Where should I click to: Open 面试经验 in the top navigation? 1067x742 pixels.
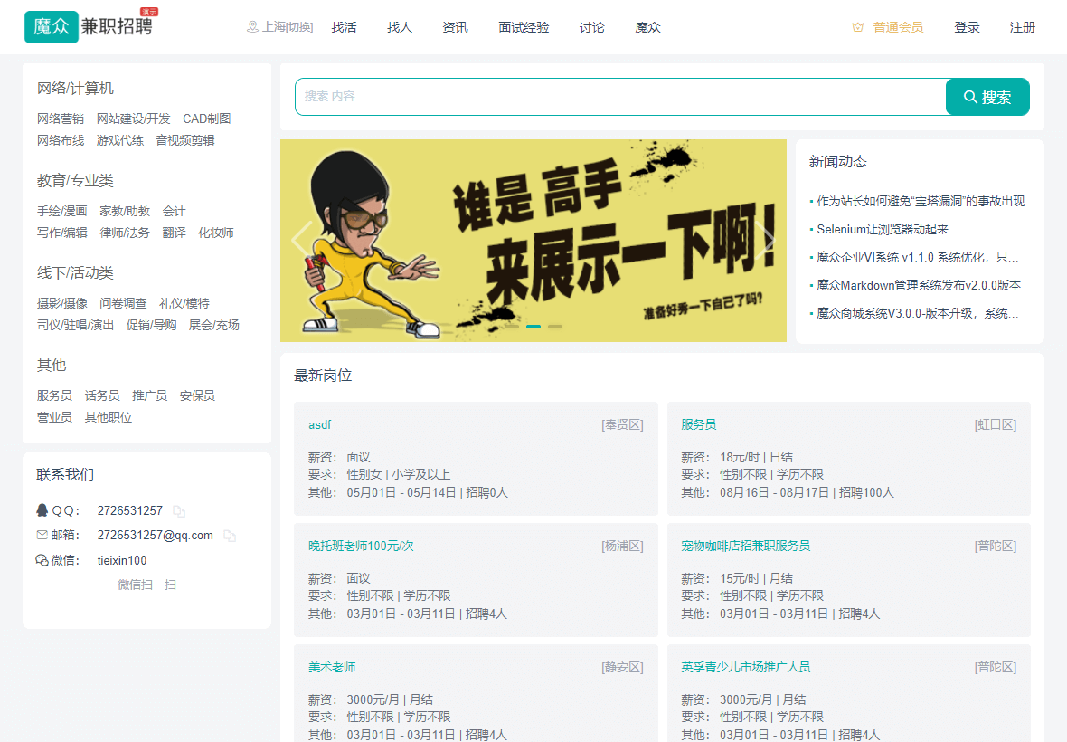point(524,27)
